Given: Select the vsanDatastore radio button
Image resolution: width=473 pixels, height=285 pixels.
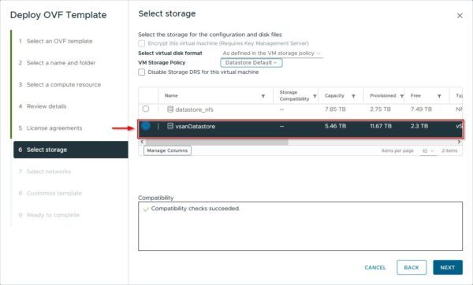Looking at the screenshot, I should (146, 126).
